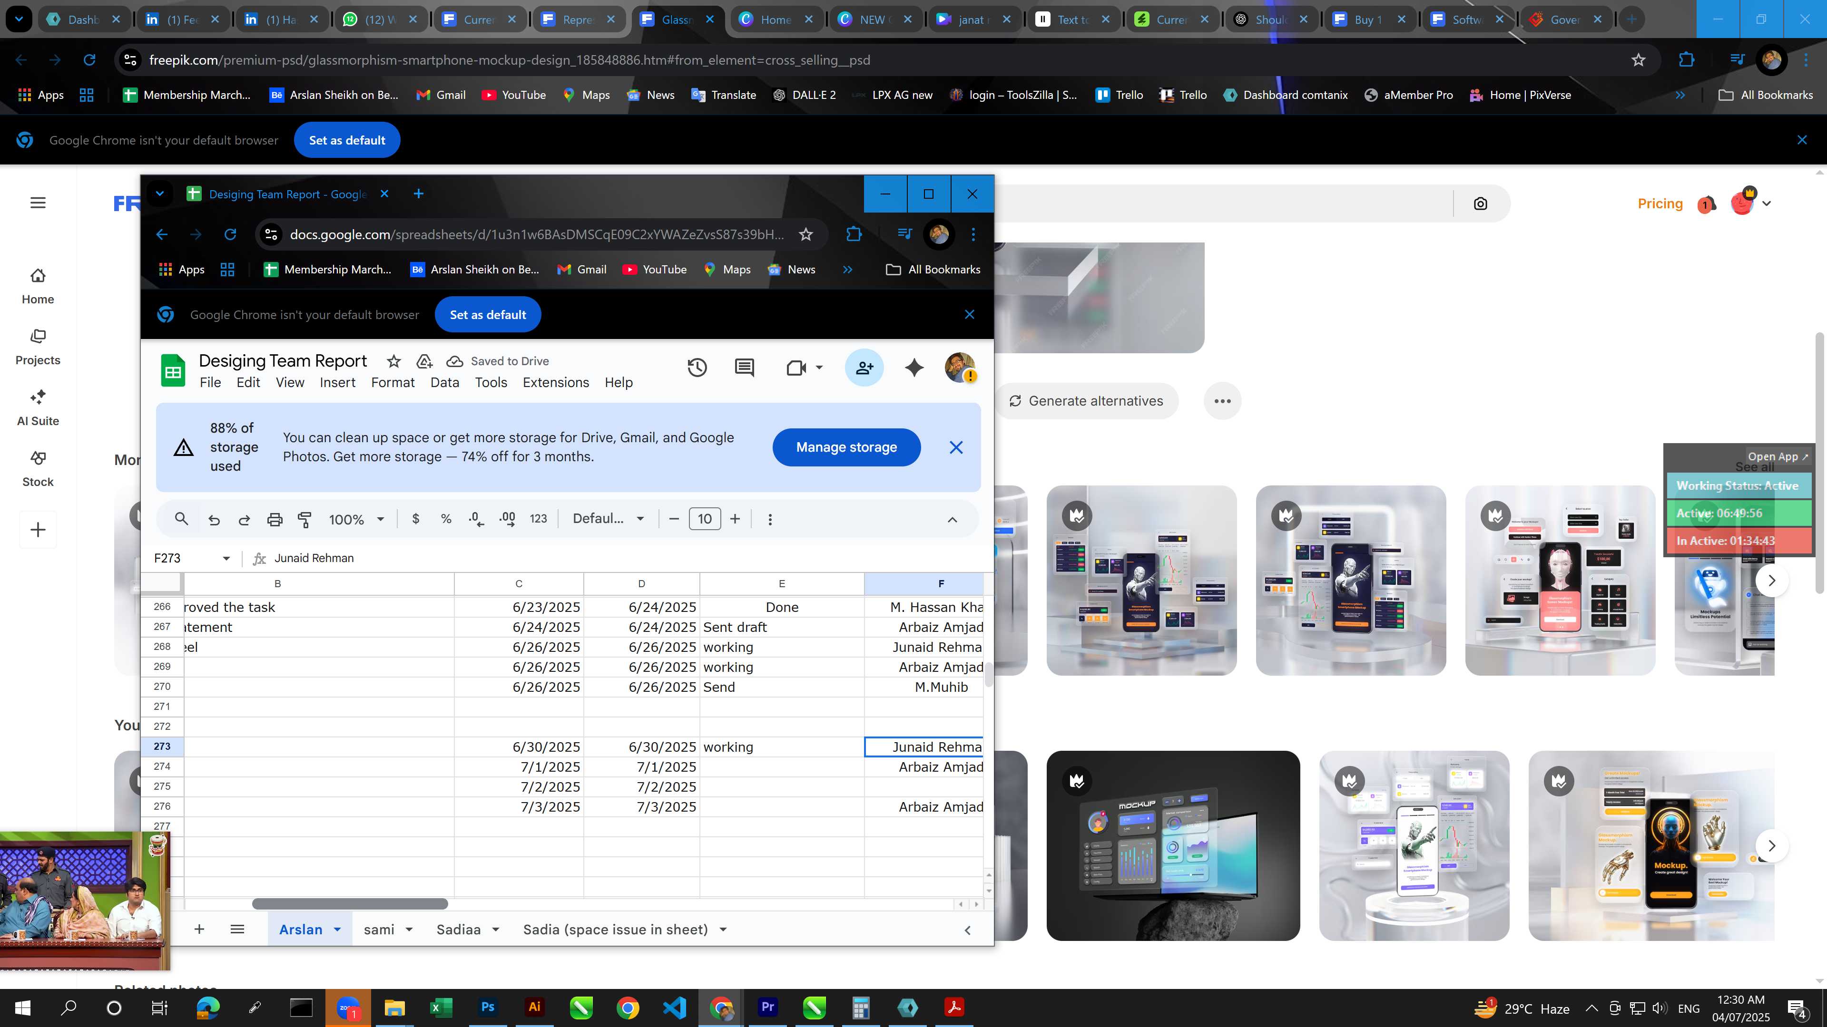Viewport: 1827px width, 1027px height.
Task: Click Home in Freepik sidebar
Action: 38,286
